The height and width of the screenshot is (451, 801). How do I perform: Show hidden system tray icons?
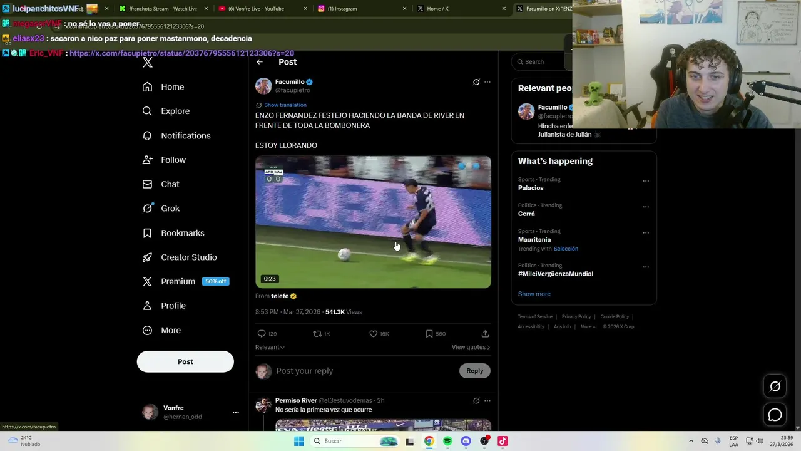691,441
